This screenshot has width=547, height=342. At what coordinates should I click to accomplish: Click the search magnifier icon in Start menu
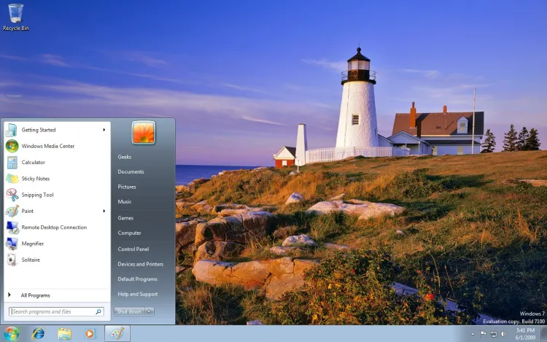click(x=98, y=311)
